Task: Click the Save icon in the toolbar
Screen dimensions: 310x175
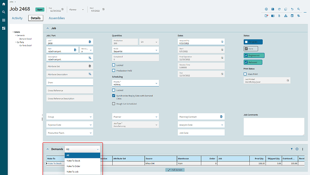Action: (273, 9)
